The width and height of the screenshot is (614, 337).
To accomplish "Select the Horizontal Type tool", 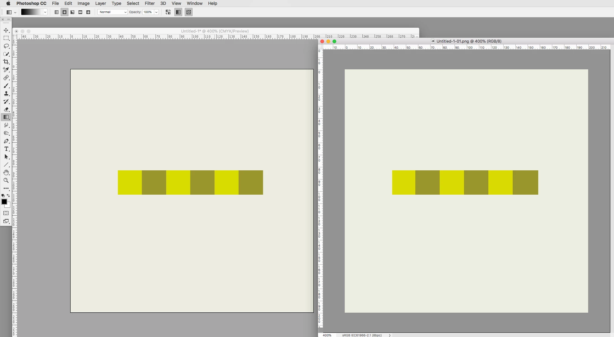I will [6, 149].
